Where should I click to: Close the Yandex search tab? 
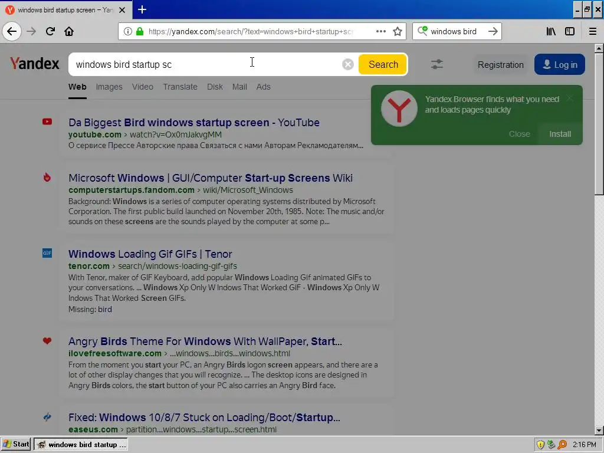(122, 10)
